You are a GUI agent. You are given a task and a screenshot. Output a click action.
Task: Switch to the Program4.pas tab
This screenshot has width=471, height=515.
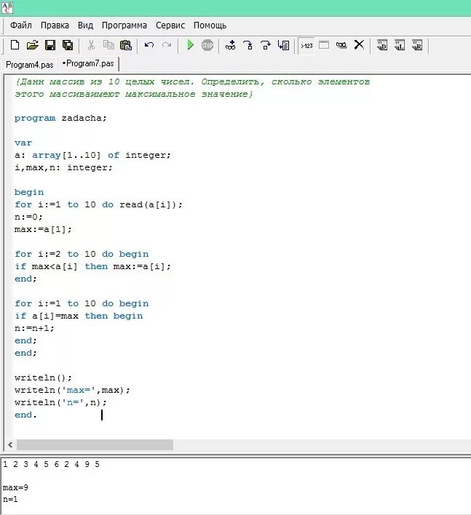[x=30, y=65]
